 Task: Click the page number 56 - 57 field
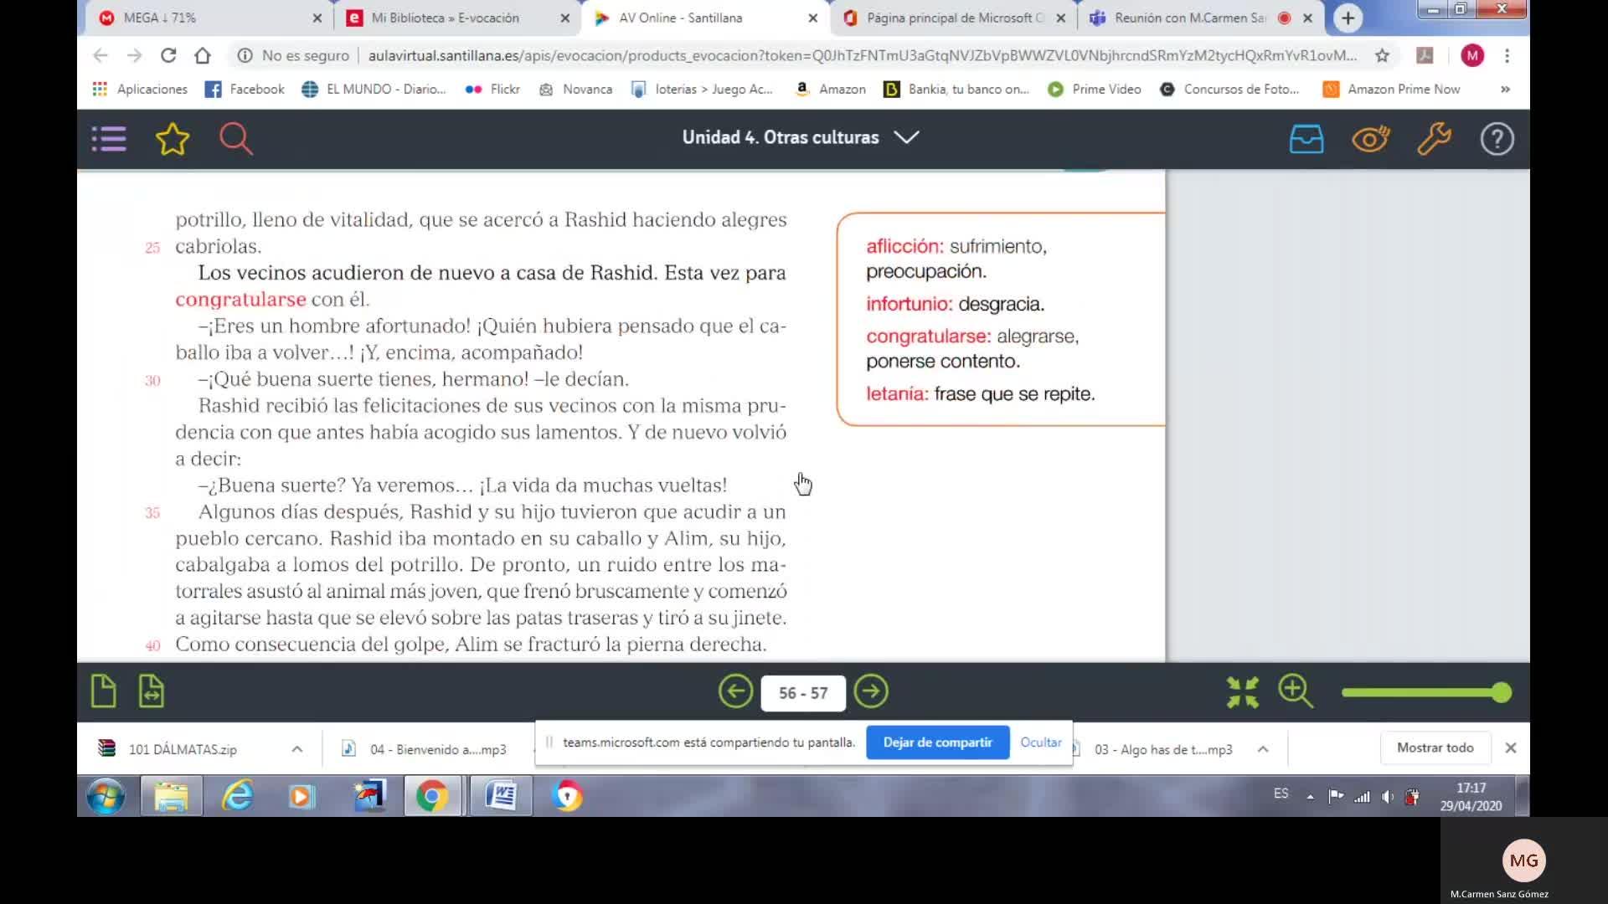pyautogui.click(x=803, y=693)
